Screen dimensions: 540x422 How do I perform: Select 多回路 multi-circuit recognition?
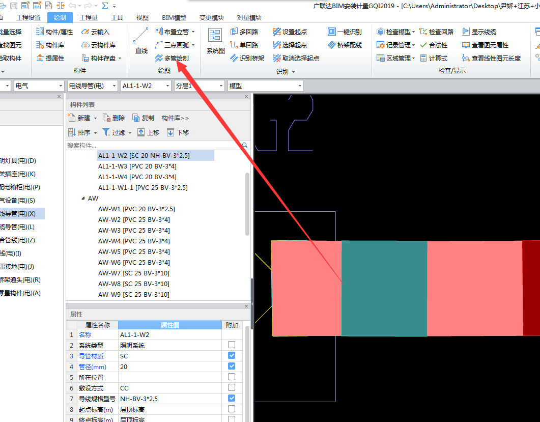[x=244, y=32]
